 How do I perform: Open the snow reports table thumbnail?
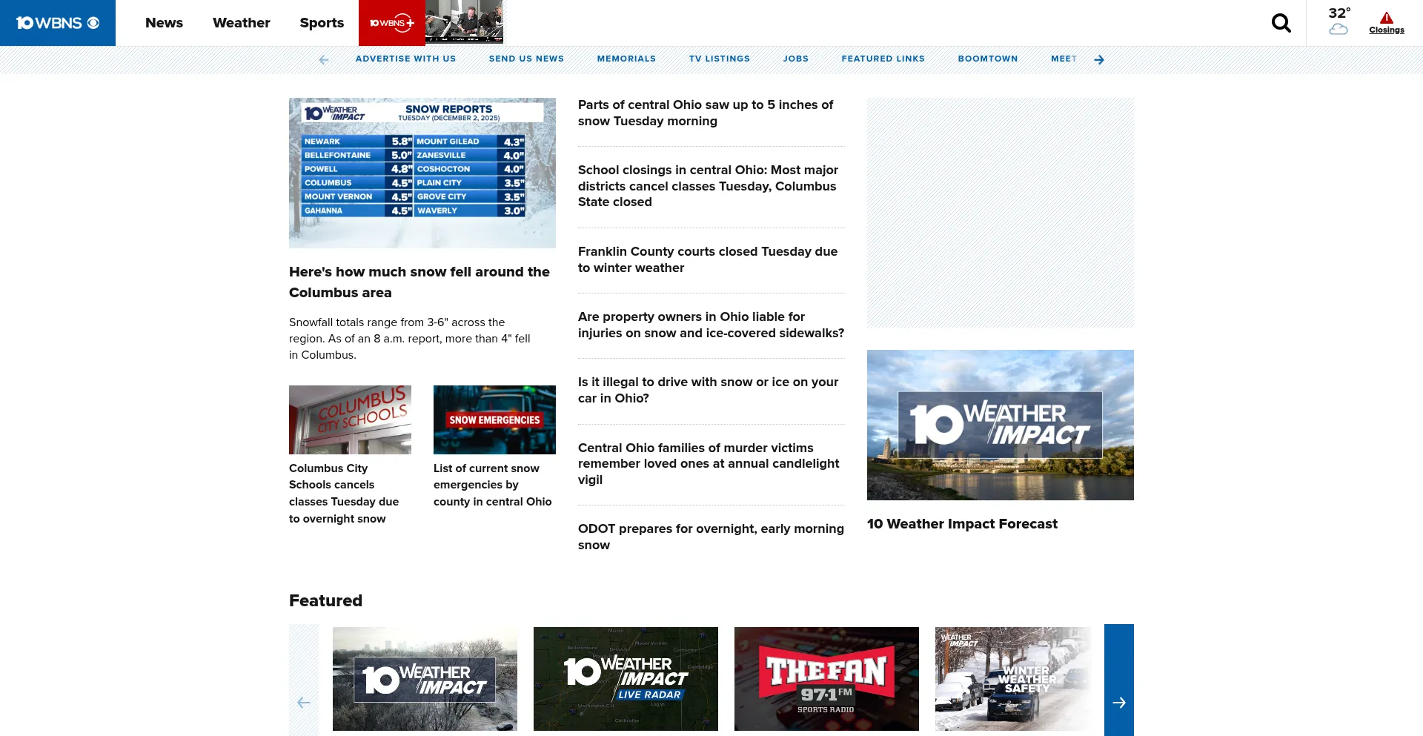[422, 173]
